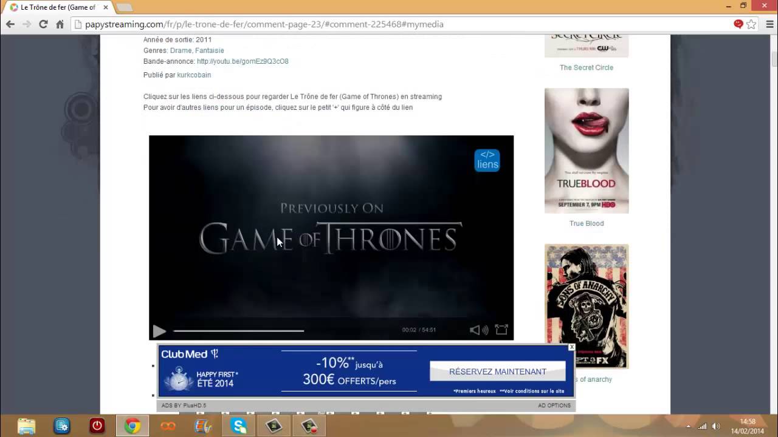
Task: Open the Drame genre link
Action: [181, 50]
